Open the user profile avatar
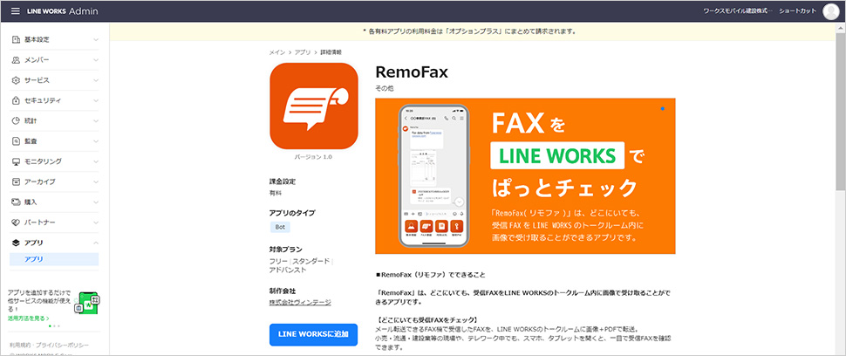This screenshot has height=356, width=846. 831,11
